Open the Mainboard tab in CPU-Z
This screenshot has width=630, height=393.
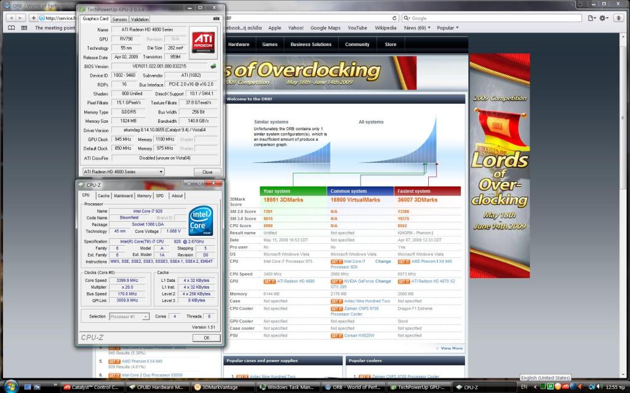click(x=123, y=196)
